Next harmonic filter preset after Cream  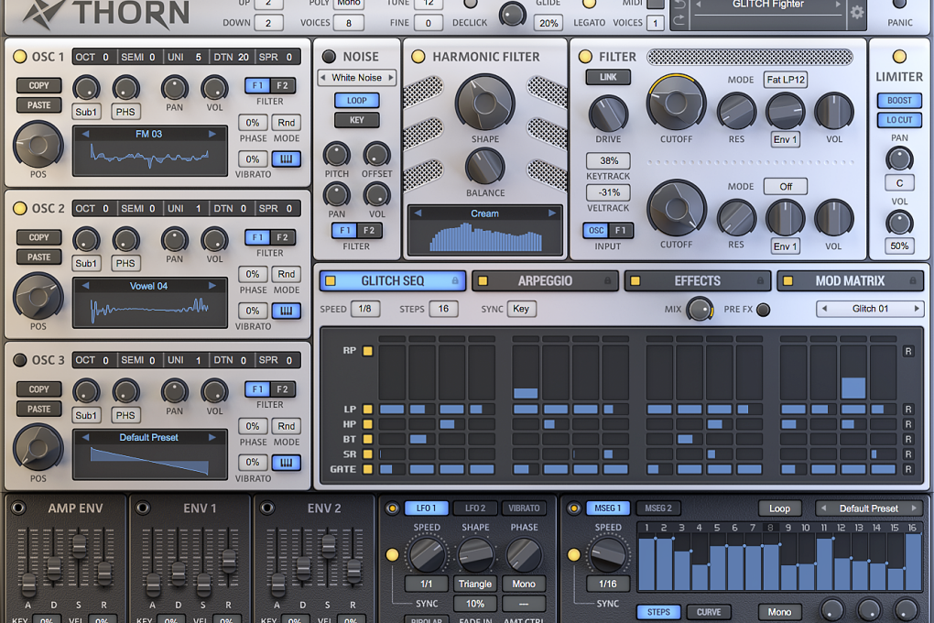click(x=552, y=213)
